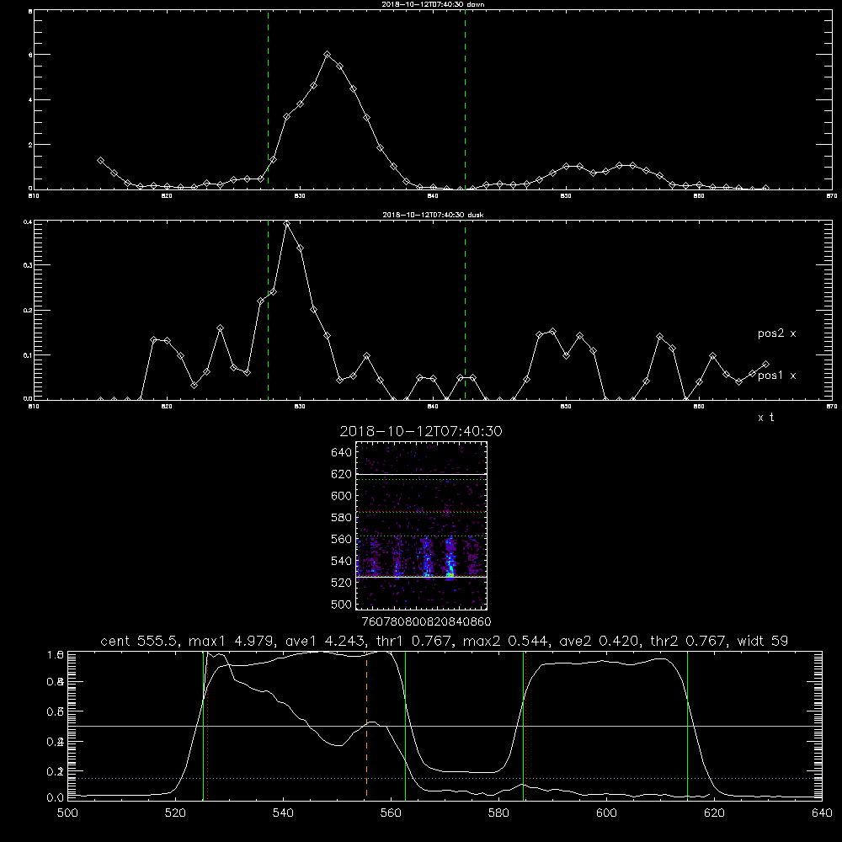Click '560' on the profile plot x-axis

pyautogui.click(x=391, y=813)
